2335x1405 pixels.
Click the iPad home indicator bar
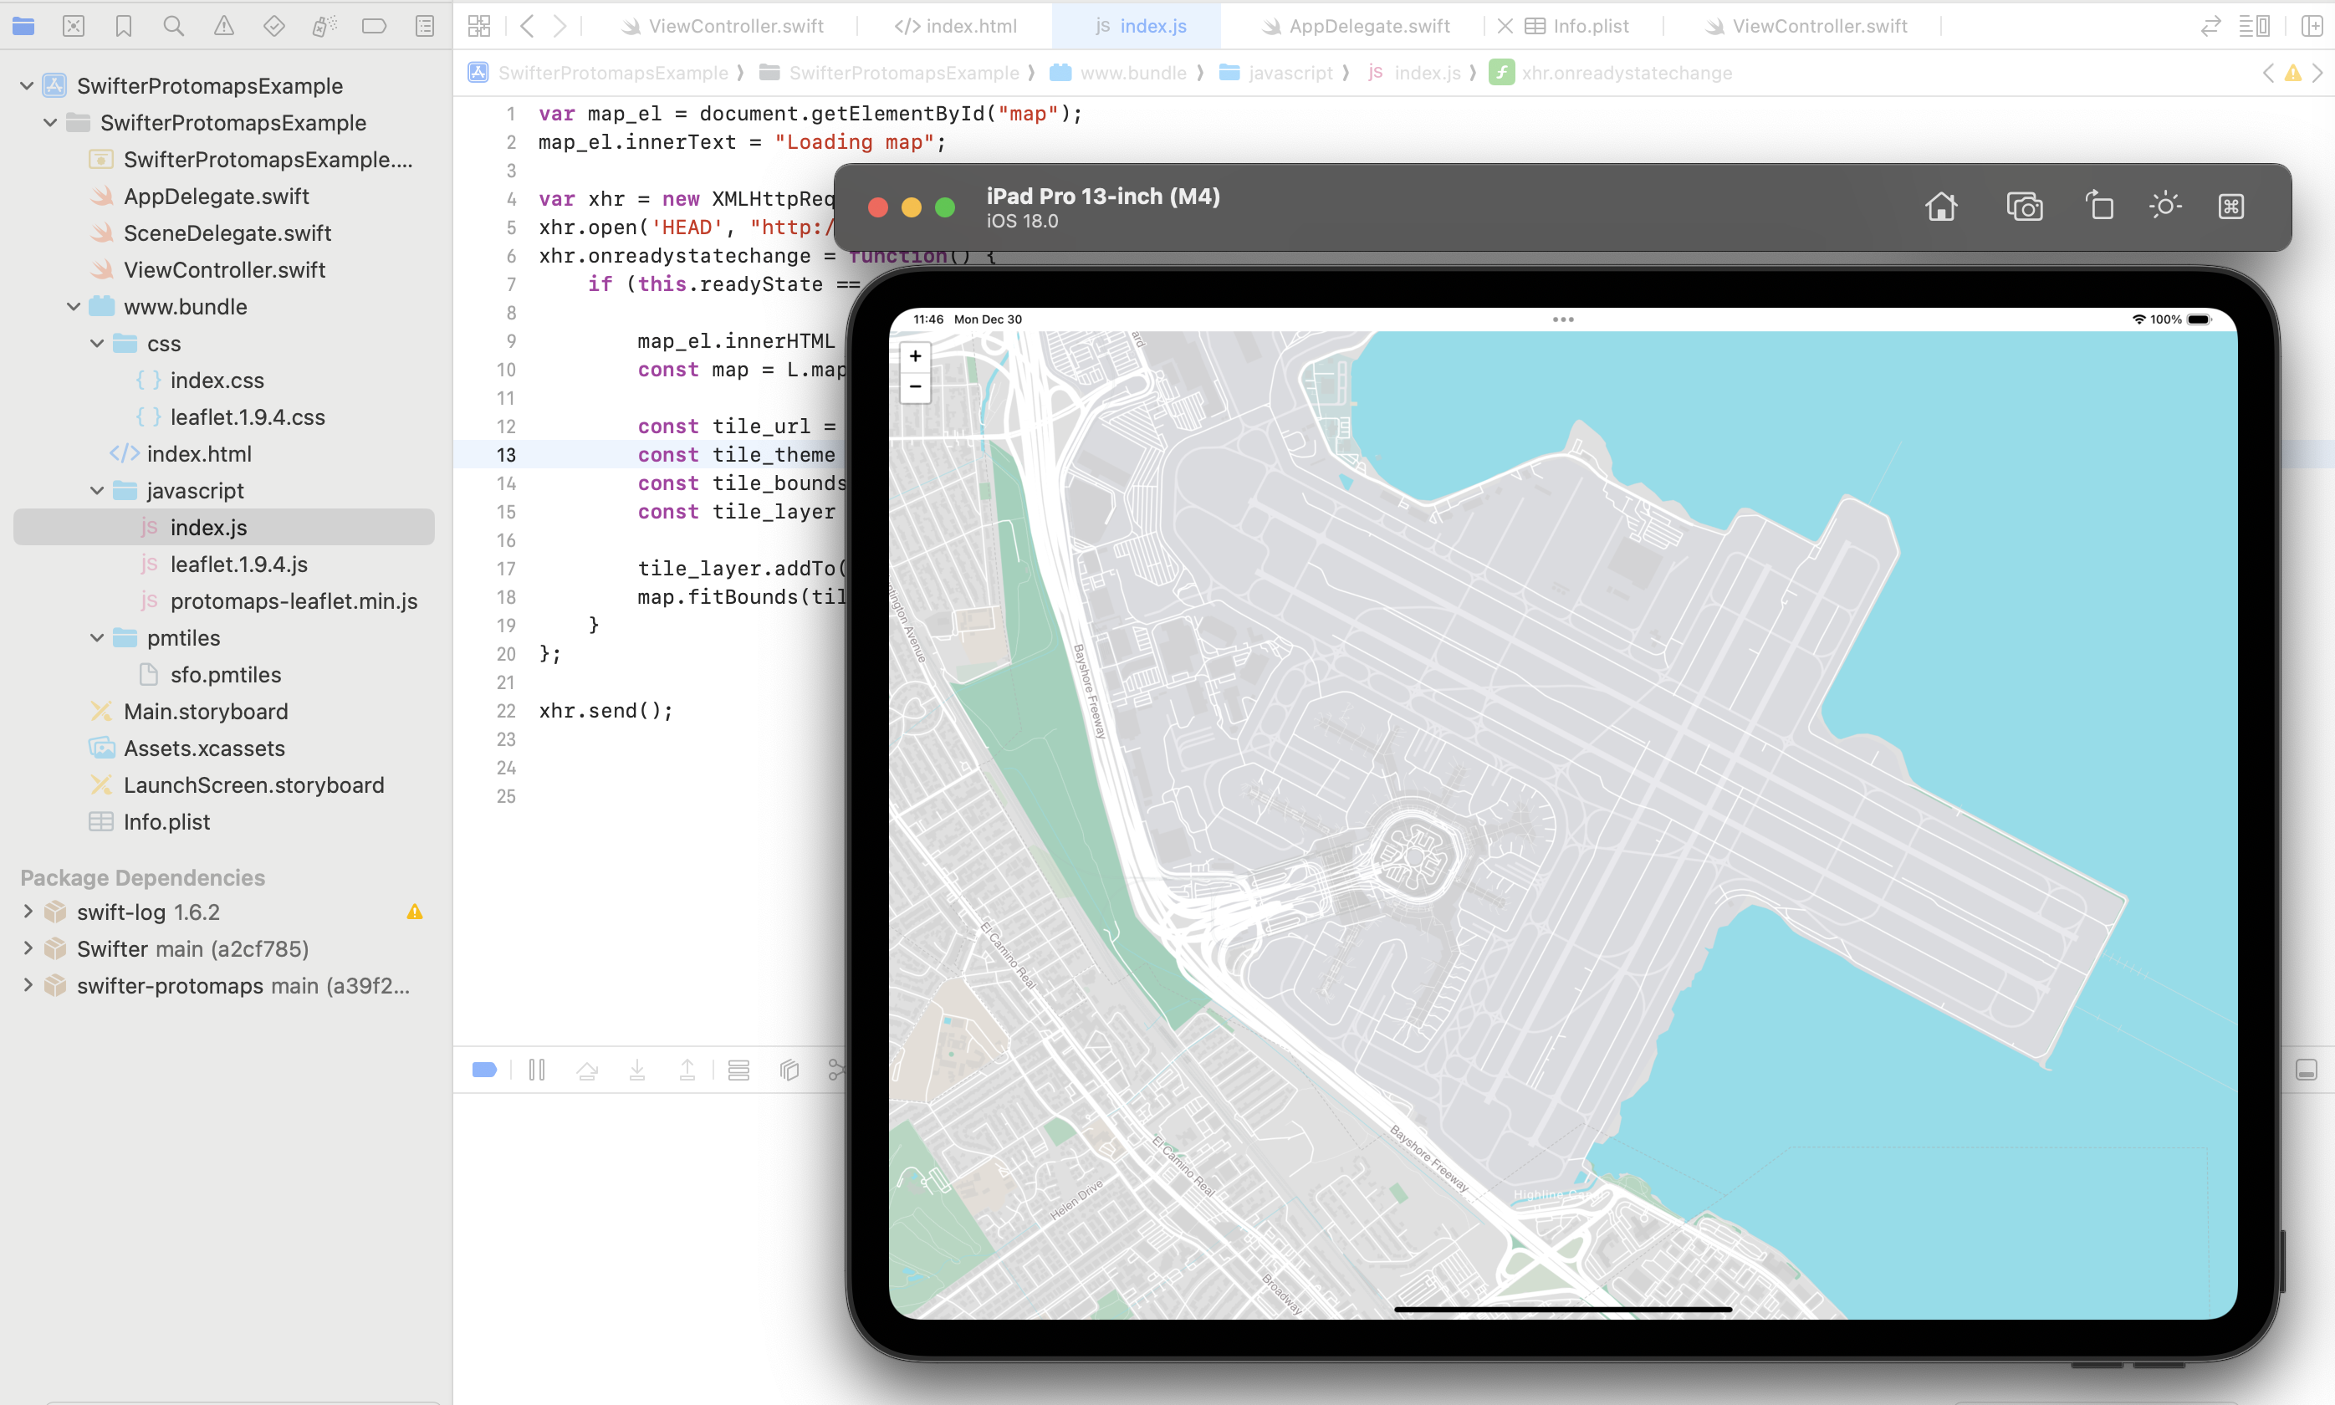(1561, 1310)
